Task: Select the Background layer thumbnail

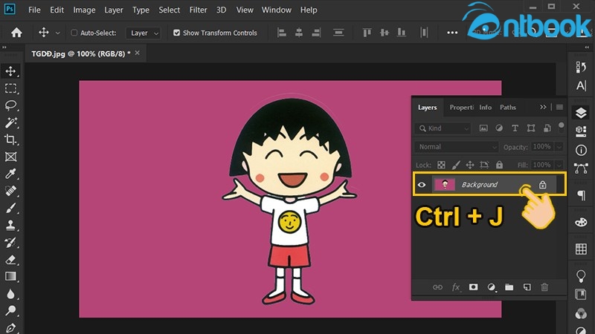Action: tap(444, 185)
